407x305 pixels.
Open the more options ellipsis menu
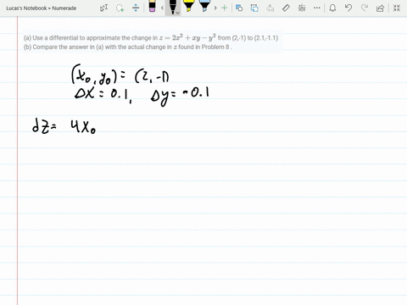tap(317, 8)
